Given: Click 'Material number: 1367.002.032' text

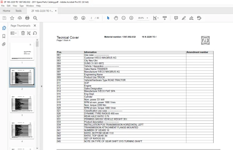Looking at the screenshot, I should point(120,37).
